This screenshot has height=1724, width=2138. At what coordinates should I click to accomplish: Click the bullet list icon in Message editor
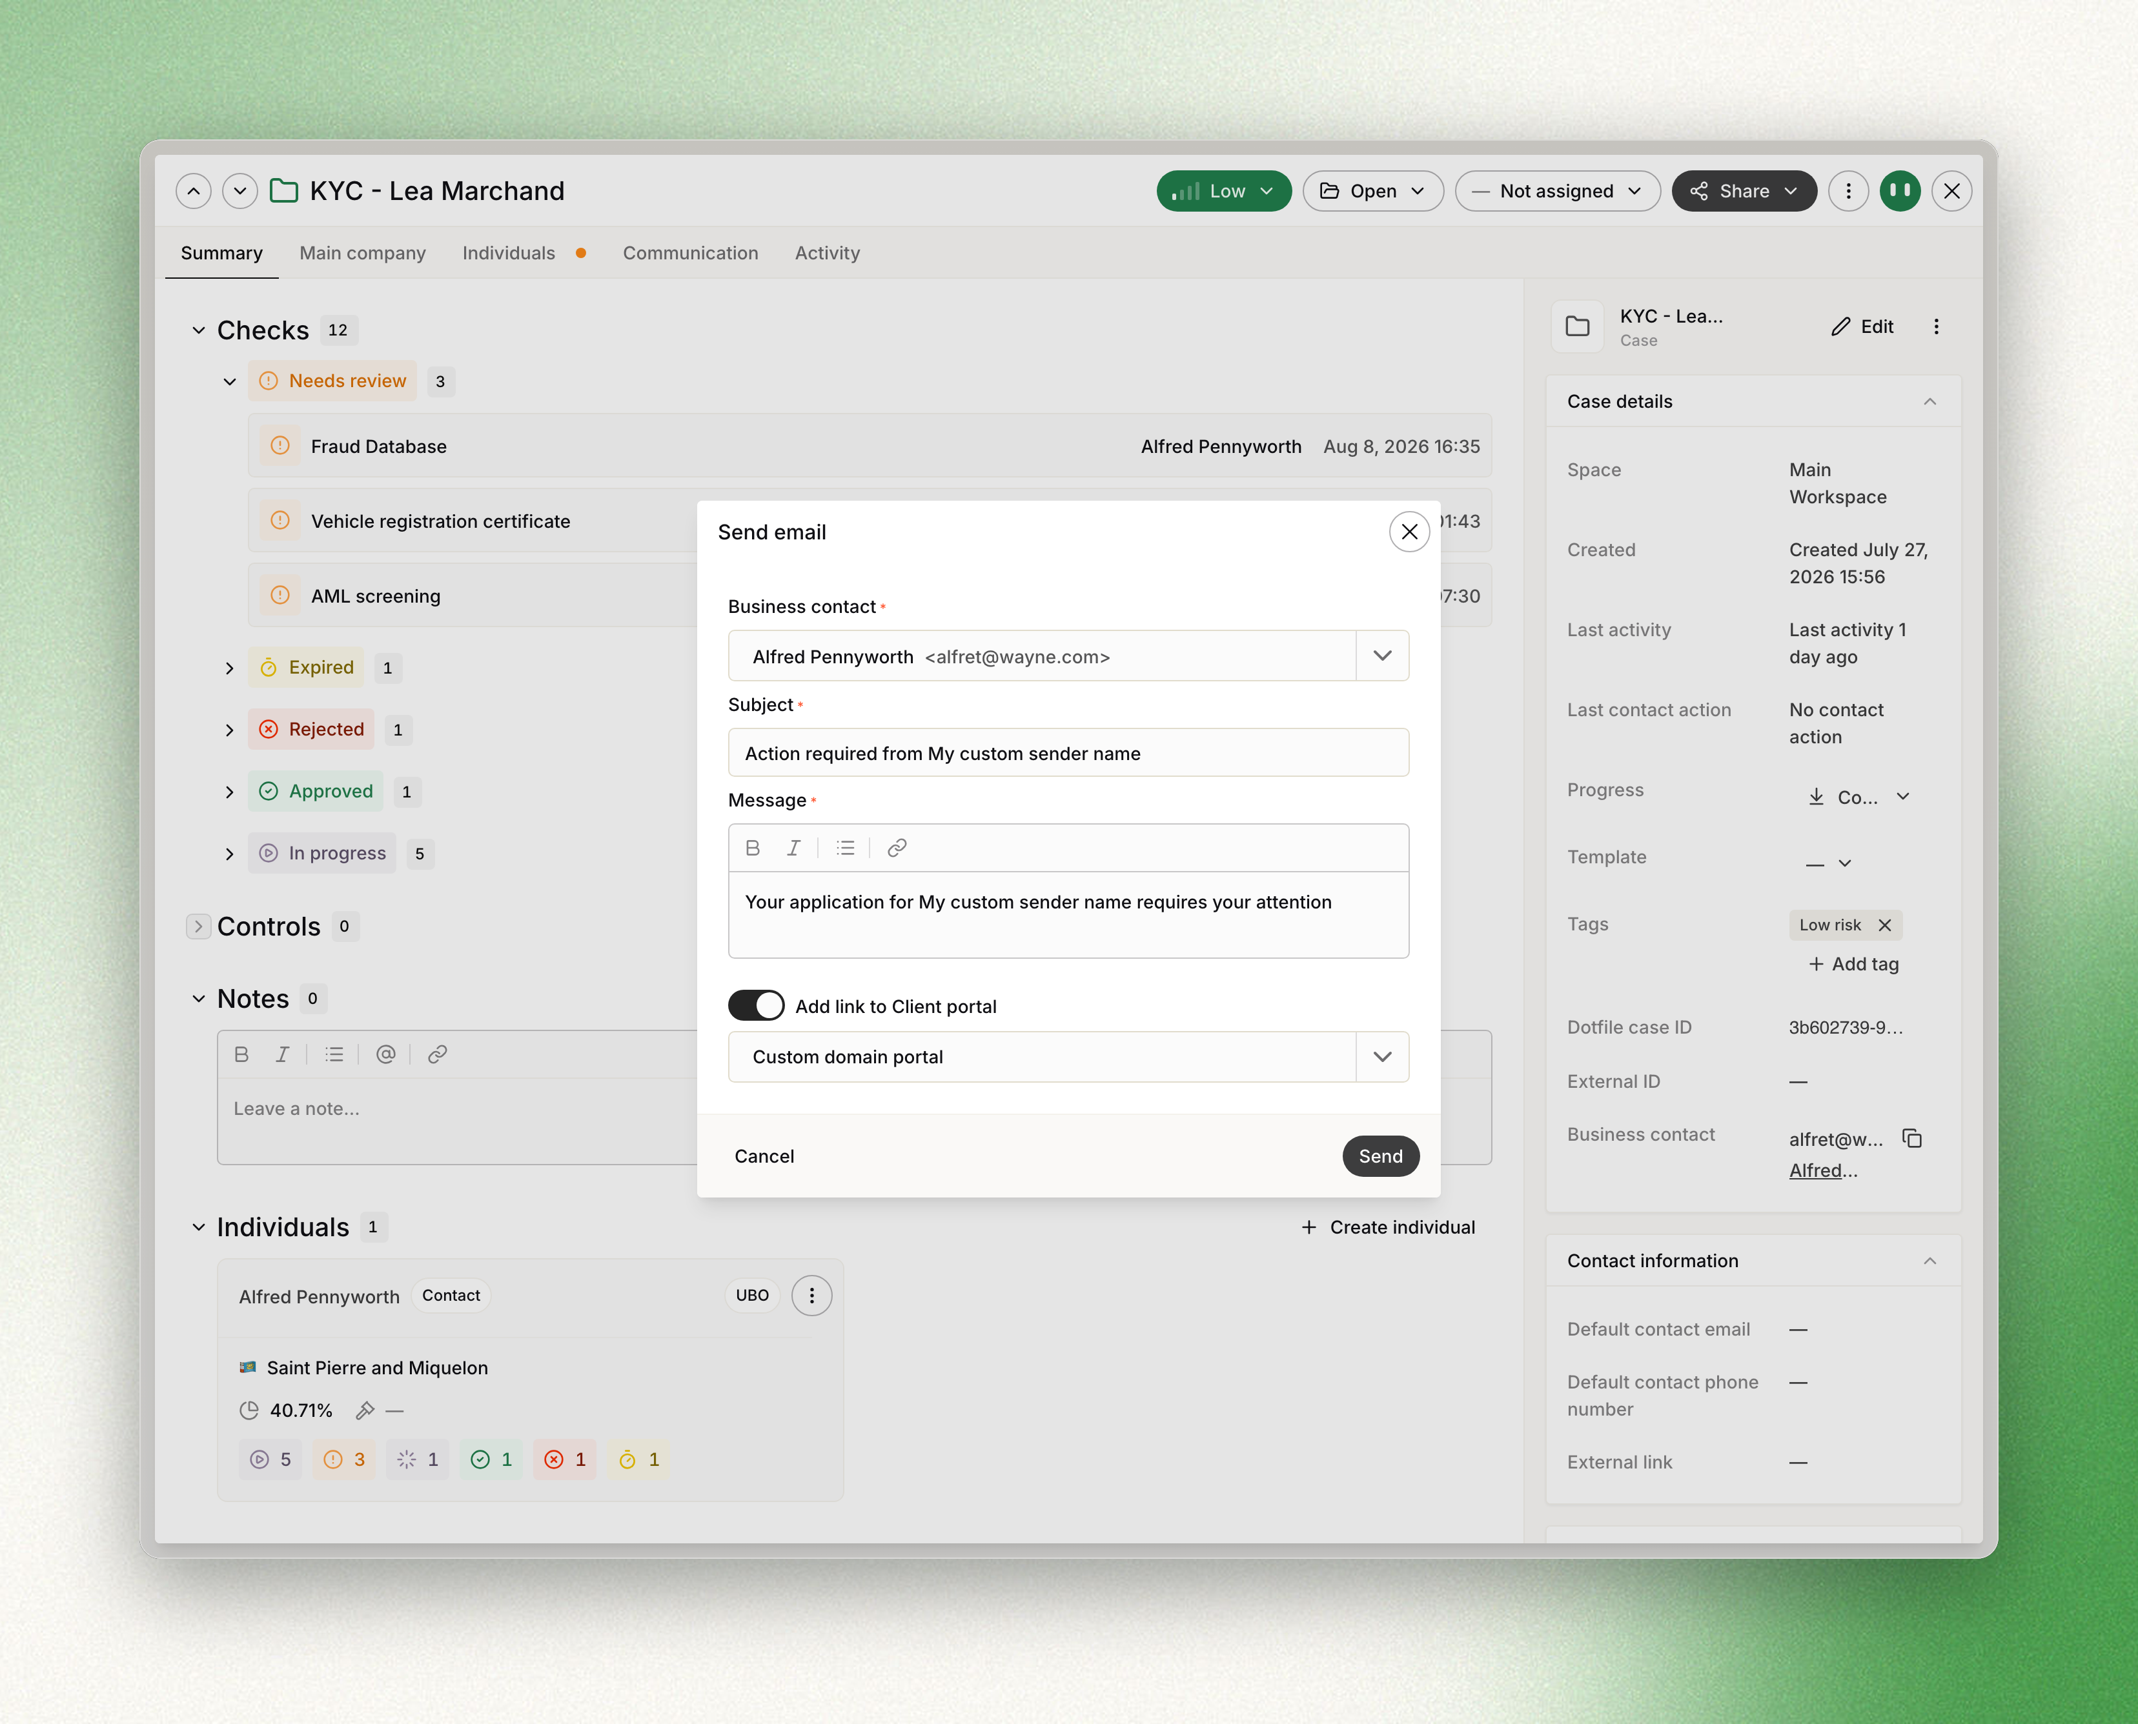[844, 847]
